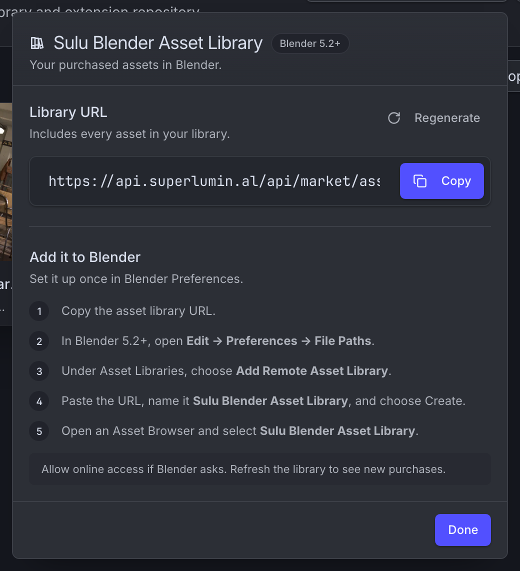The width and height of the screenshot is (520, 571).
Task: Click the Done button
Action: coord(463,530)
